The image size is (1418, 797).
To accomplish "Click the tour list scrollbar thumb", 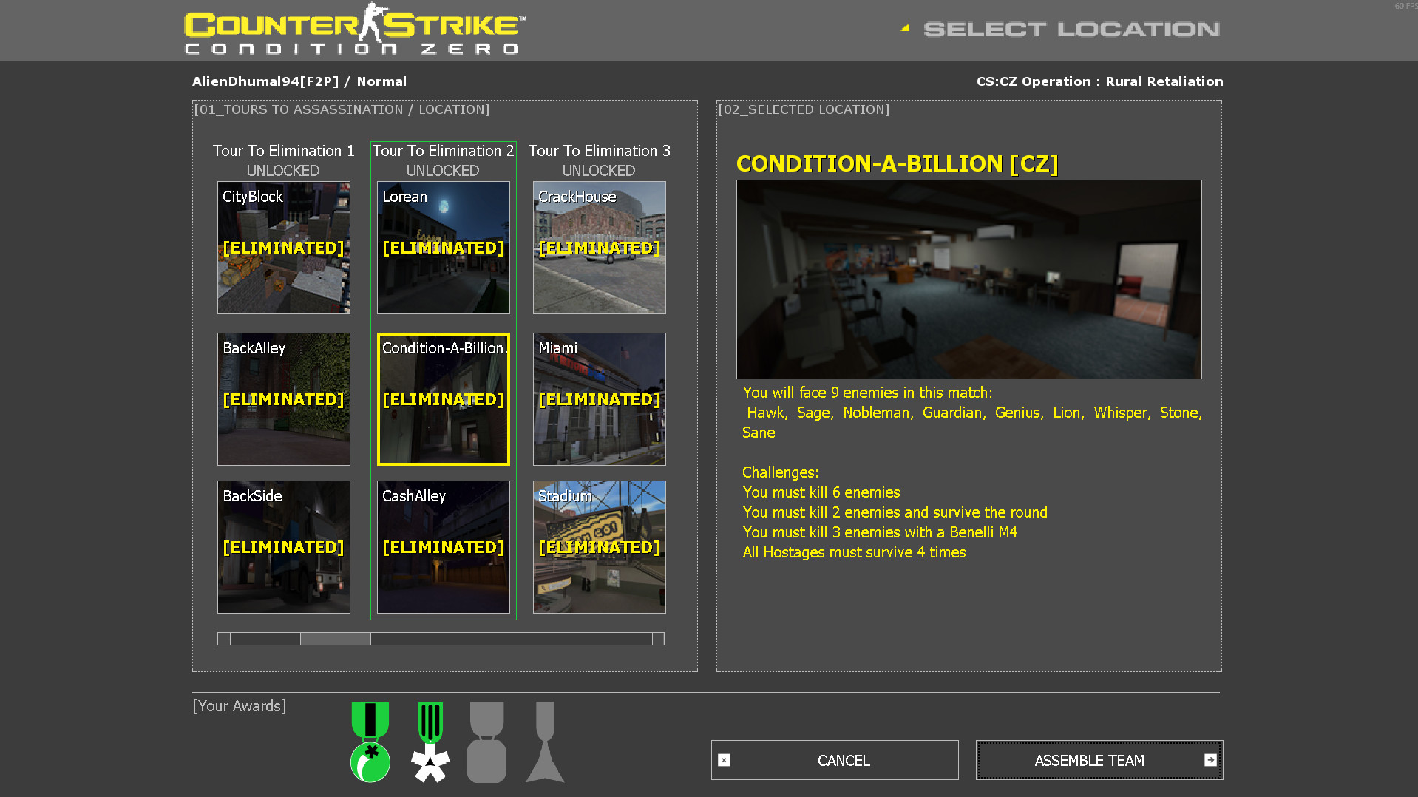I will [x=336, y=639].
